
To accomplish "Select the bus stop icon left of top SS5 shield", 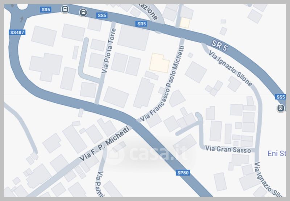I will click(83, 12).
